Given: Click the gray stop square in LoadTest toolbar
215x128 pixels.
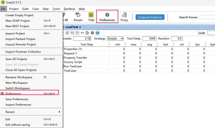Looking at the screenshot, I should coord(67,33).
